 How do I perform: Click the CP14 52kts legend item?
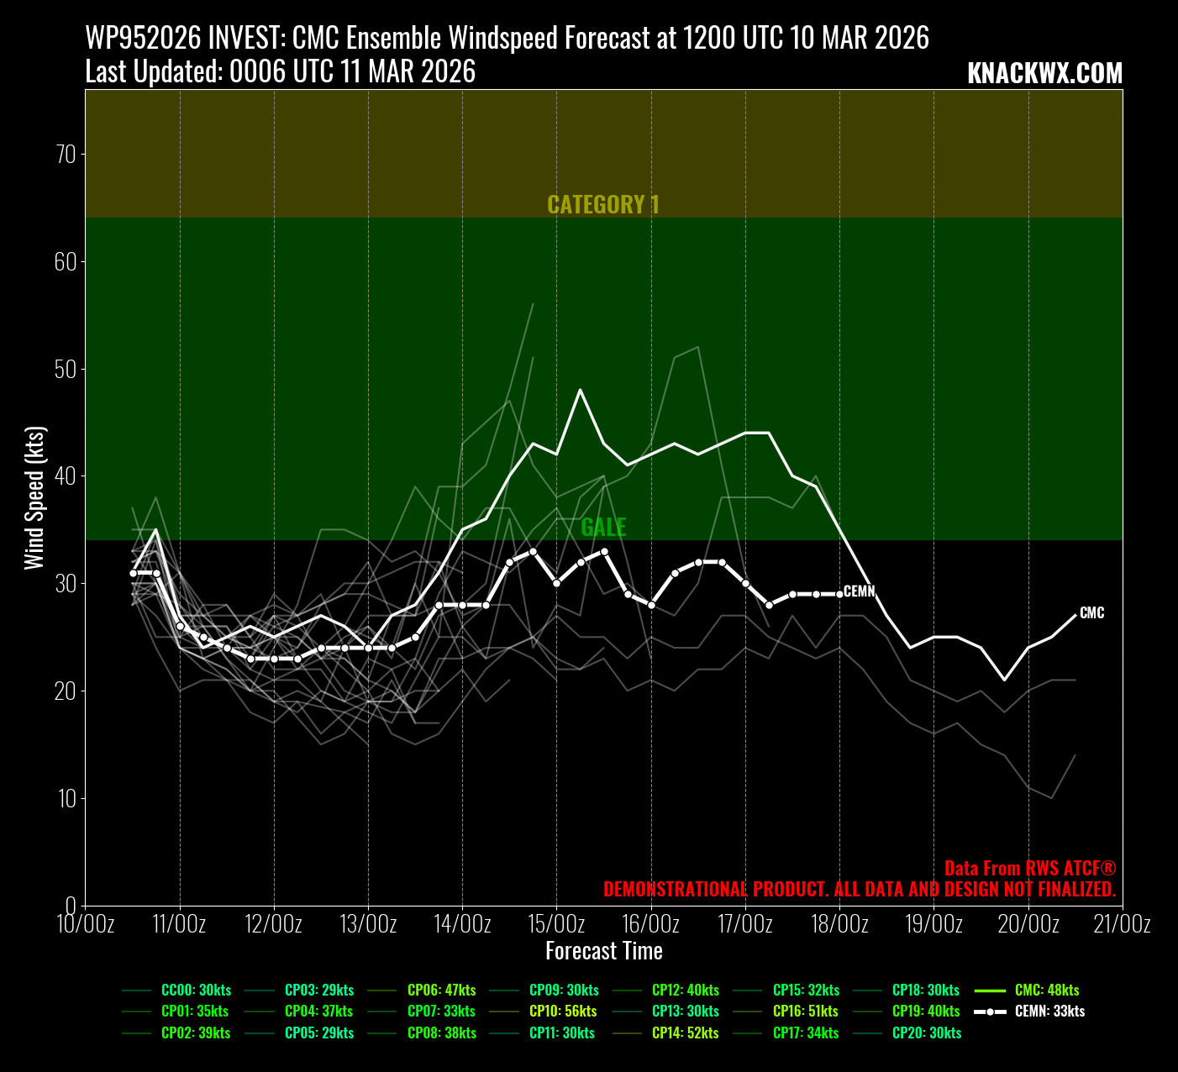[x=685, y=1033]
